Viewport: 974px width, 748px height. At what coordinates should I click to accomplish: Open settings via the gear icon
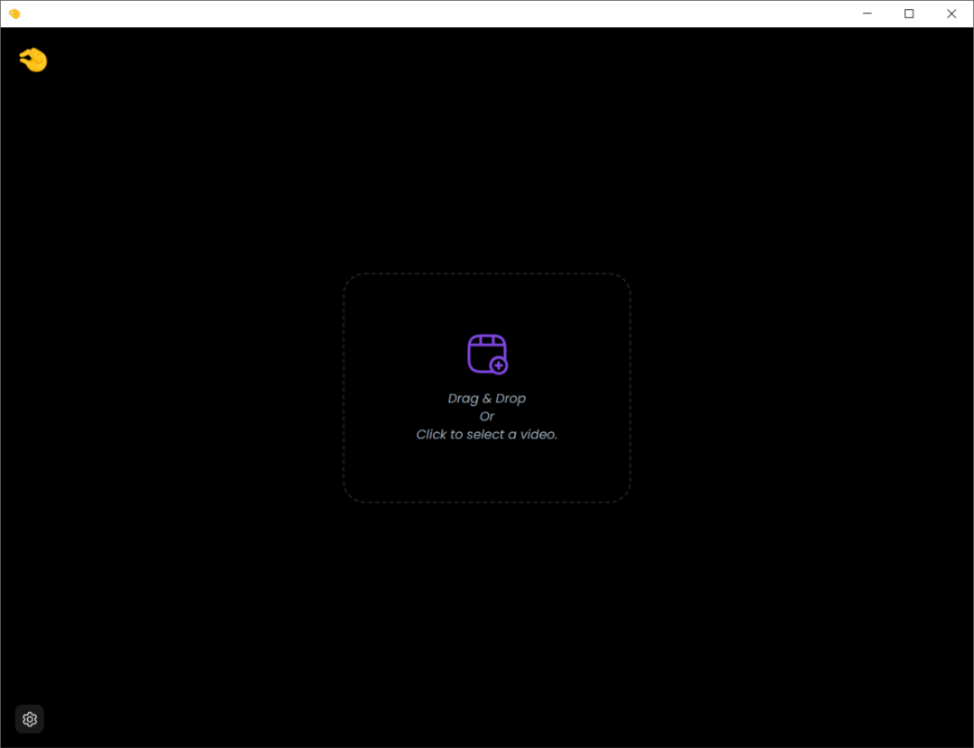pyautogui.click(x=30, y=719)
